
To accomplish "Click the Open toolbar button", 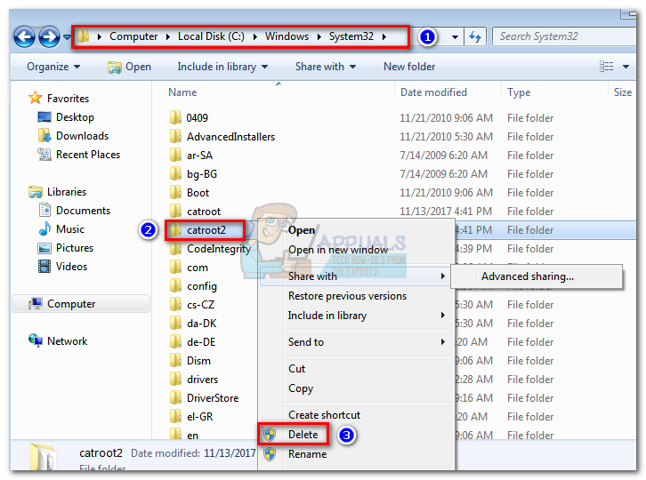I will point(129,67).
